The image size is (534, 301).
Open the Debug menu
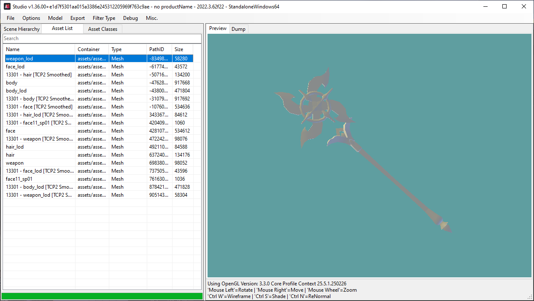click(x=130, y=18)
